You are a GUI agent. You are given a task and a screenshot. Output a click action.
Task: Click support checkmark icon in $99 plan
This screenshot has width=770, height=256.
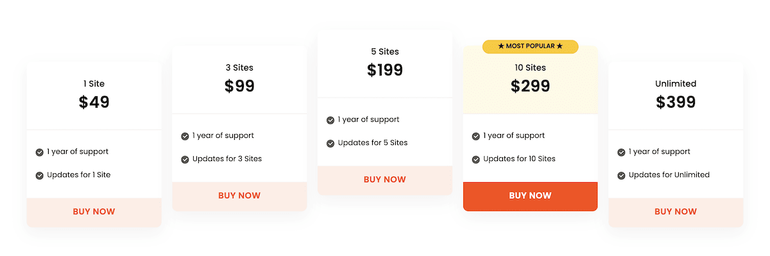pyautogui.click(x=185, y=136)
